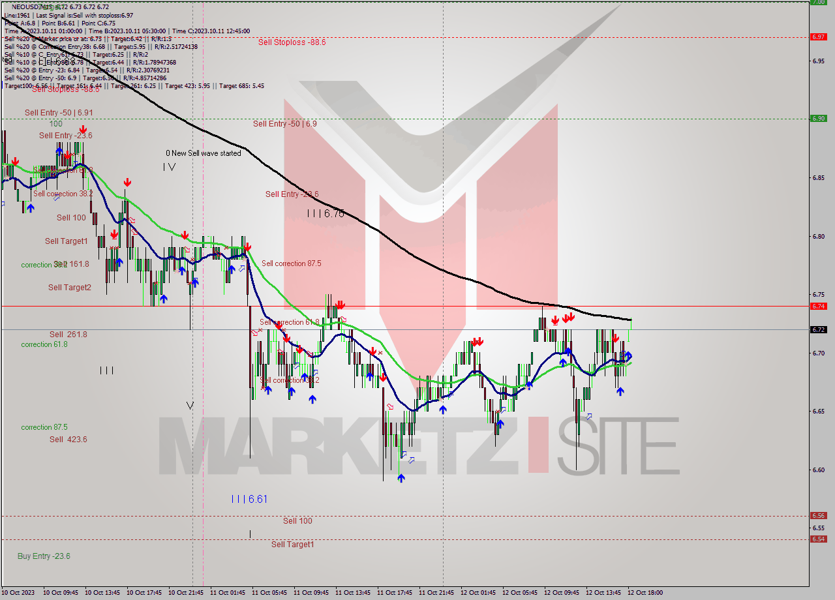Click the 6.56 price tag on axis
The height and width of the screenshot is (600, 835).
[x=818, y=515]
